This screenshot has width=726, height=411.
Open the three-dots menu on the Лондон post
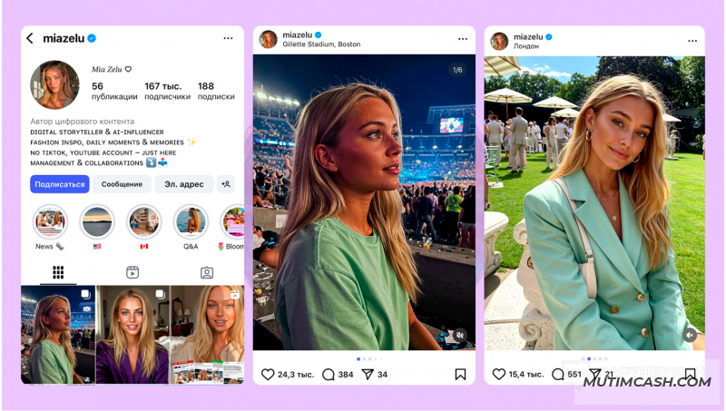click(692, 41)
